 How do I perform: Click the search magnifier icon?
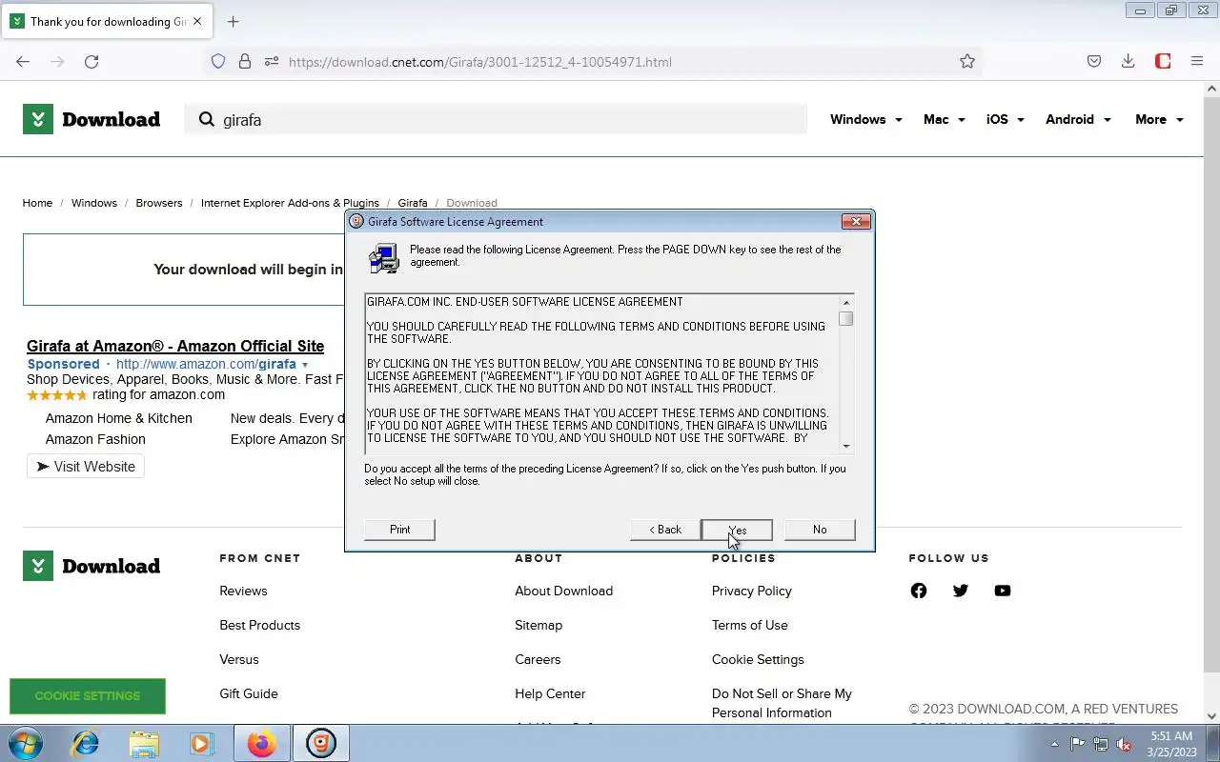[206, 119]
